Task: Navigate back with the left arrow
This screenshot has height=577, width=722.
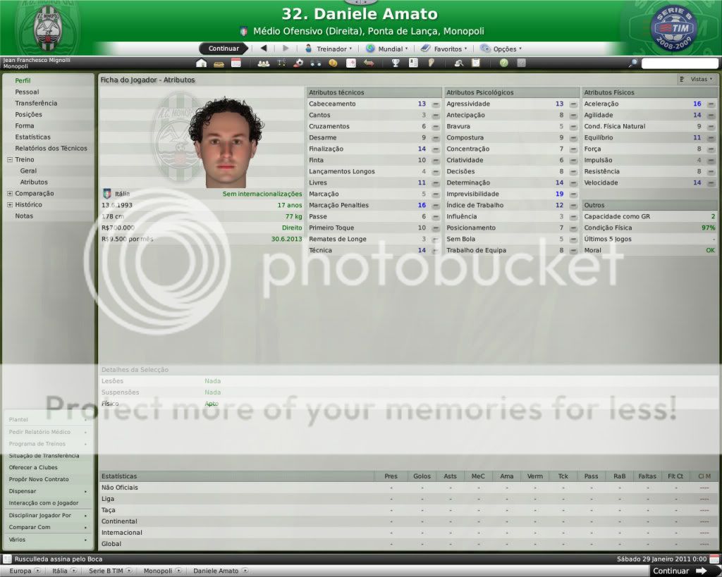Action: [264, 49]
